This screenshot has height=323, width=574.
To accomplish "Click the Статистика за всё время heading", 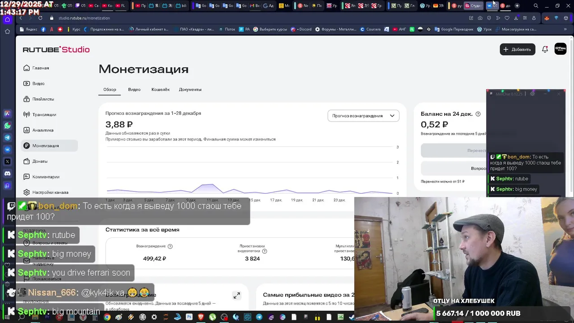I will click(x=142, y=230).
